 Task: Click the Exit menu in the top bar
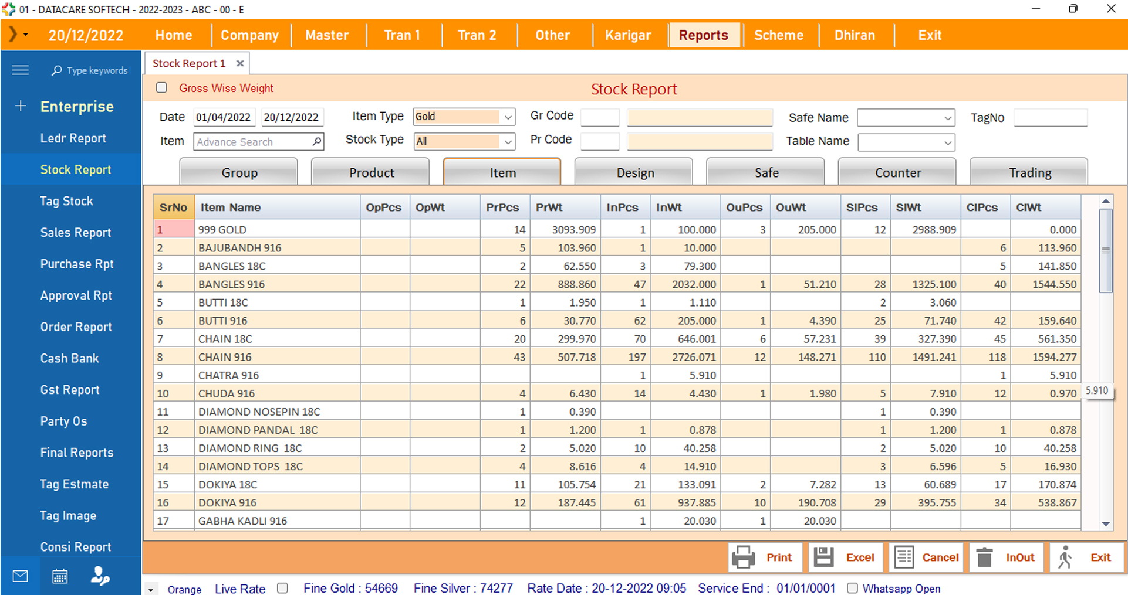[x=930, y=35]
